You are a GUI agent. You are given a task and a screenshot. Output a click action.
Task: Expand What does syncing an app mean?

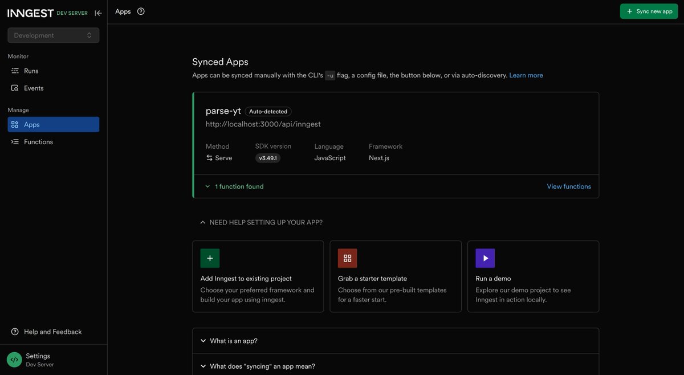(396, 366)
